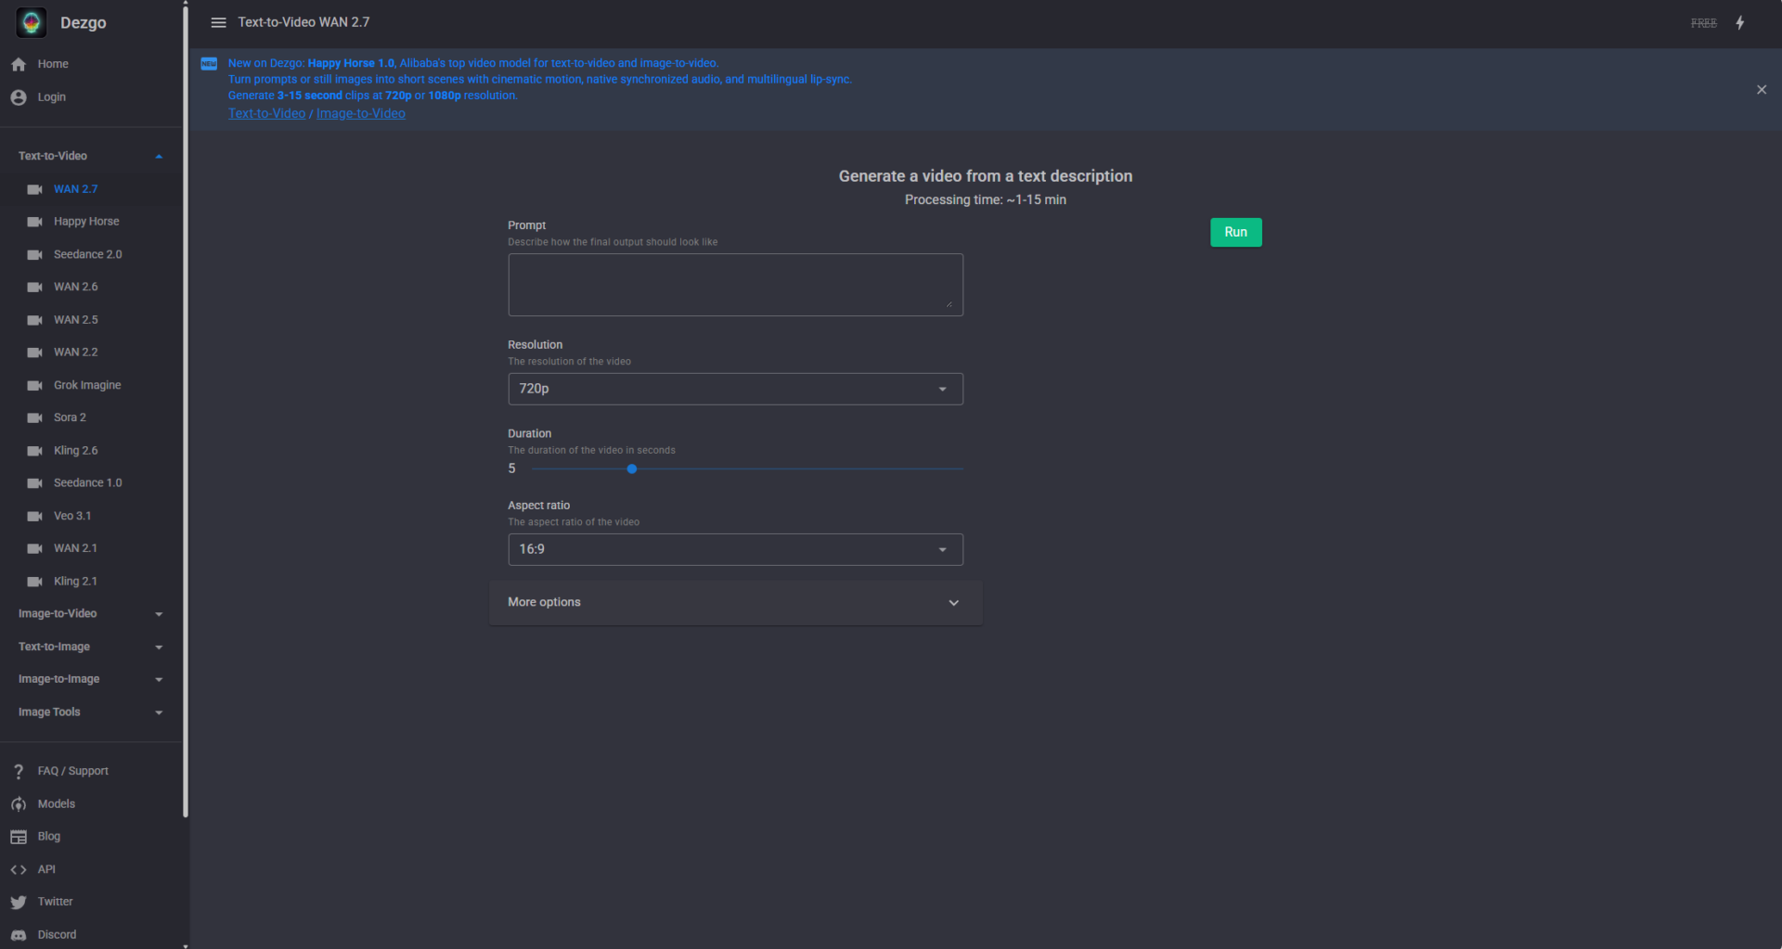The width and height of the screenshot is (1782, 949).
Task: Click the Login account icon
Action: (19, 97)
